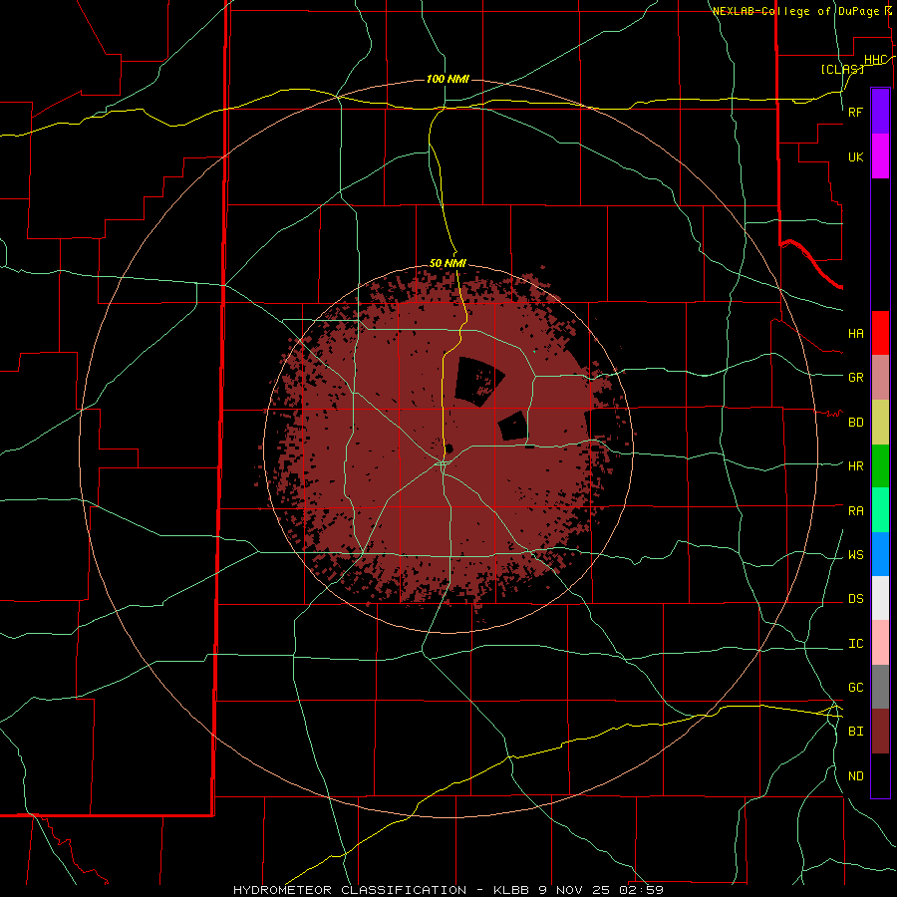This screenshot has width=897, height=897.
Task: Choose the mint green RA legend swatch
Action: click(x=880, y=510)
